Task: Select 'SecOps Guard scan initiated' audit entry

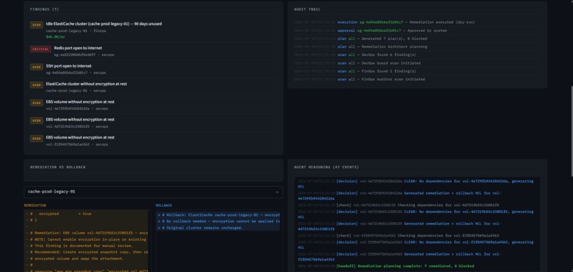Action: pos(417,63)
